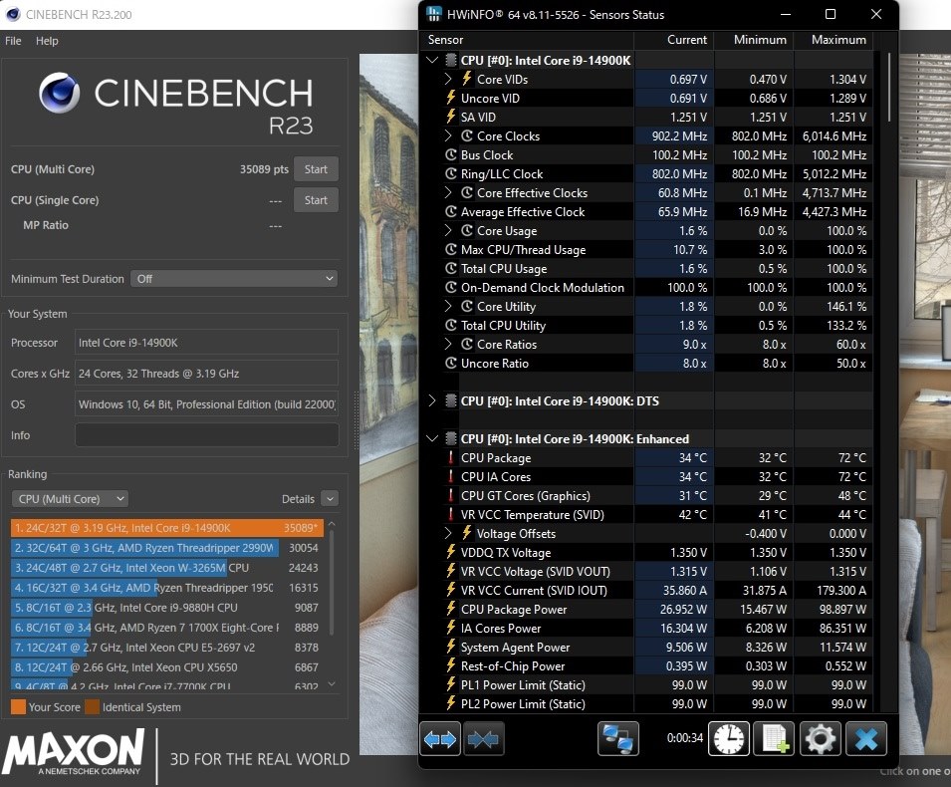Click Uncore Ratio clock icon

tap(451, 363)
